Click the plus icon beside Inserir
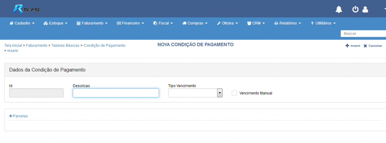Image resolution: width=386 pixels, height=143 pixels. click(347, 46)
